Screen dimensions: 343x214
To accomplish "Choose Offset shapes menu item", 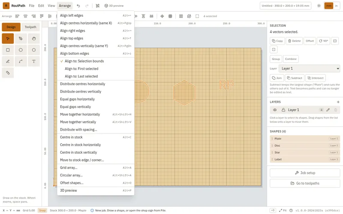I will (96, 183).
